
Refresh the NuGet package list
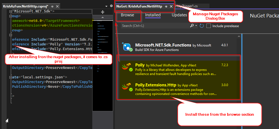point(201,26)
